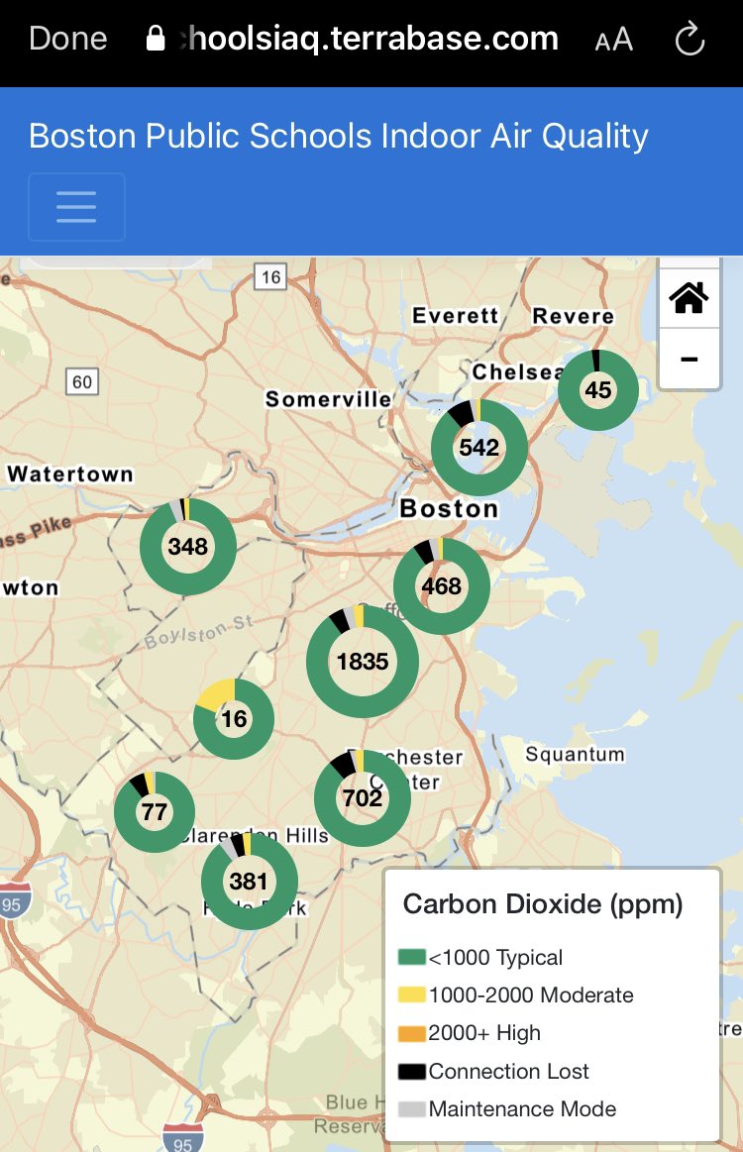Click the Carbon Dioxide (ppm) legend title

click(543, 904)
